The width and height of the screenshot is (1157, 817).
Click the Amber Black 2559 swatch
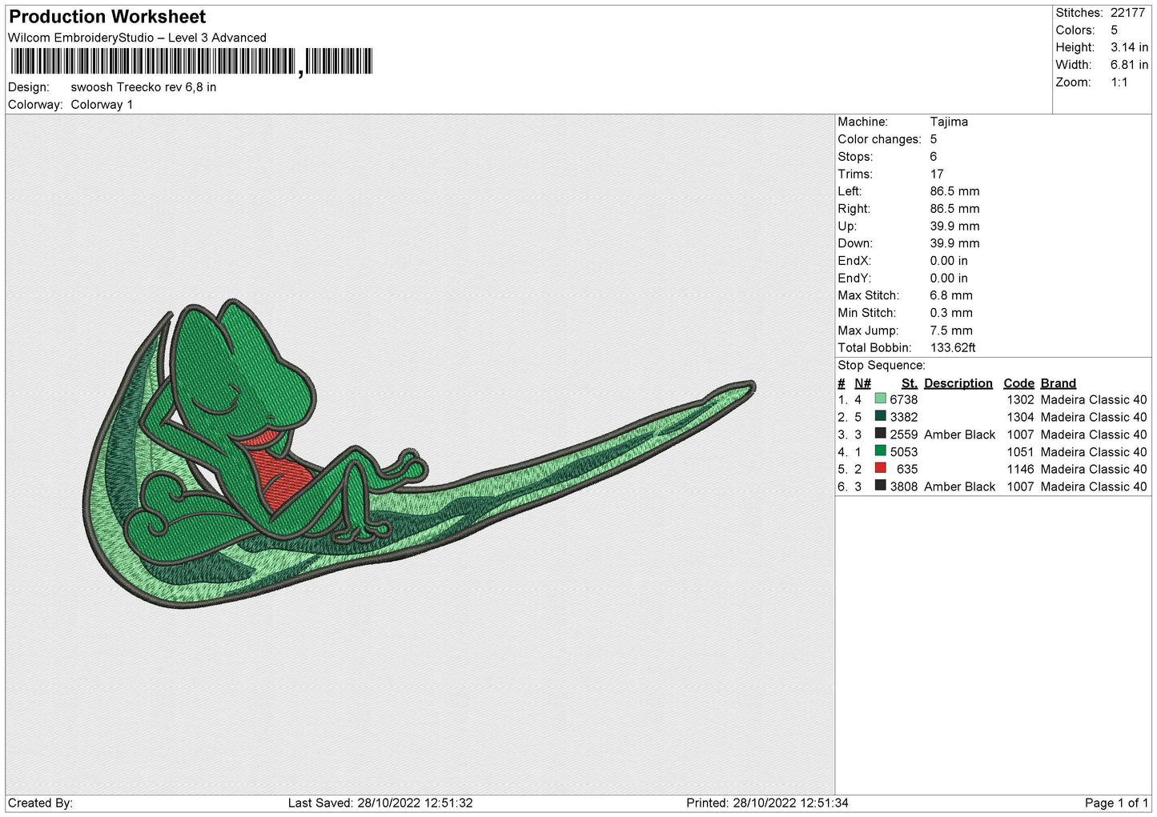tap(880, 434)
